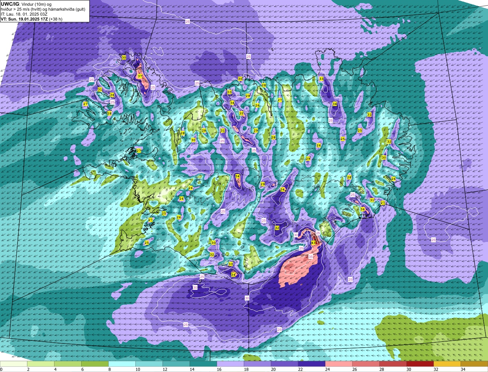Image resolution: width=488 pixels, height=372 pixels.
Task: Pick the light pink 24–26 legend swatch
Action: [339, 364]
